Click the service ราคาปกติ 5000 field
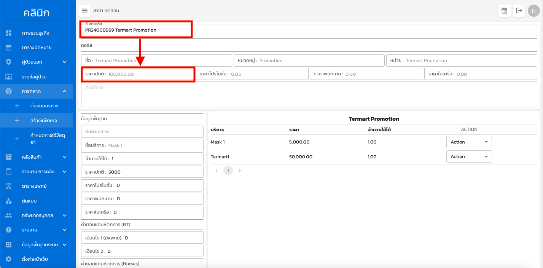 pyautogui.click(x=142, y=172)
